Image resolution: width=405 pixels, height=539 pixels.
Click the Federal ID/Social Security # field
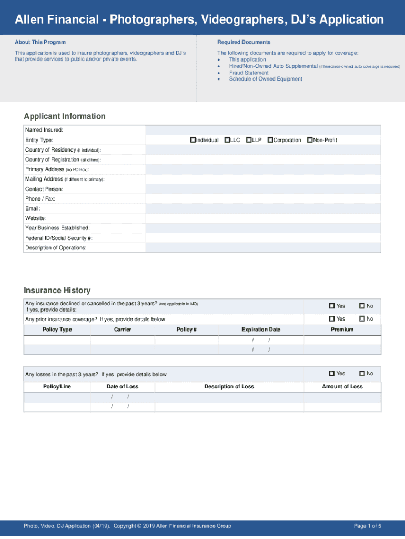(263, 238)
